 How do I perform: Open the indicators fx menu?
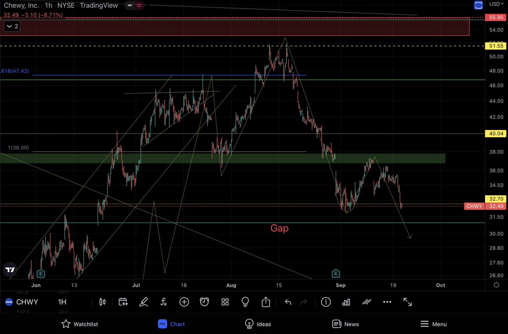click(163, 302)
